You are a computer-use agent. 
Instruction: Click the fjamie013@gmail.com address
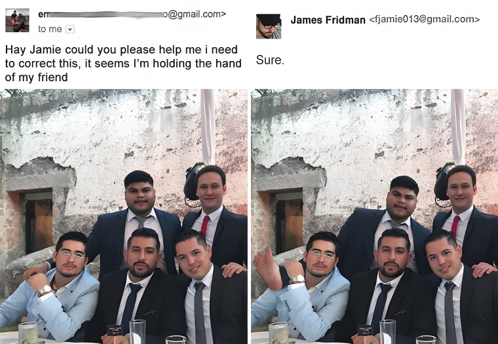tap(425, 20)
